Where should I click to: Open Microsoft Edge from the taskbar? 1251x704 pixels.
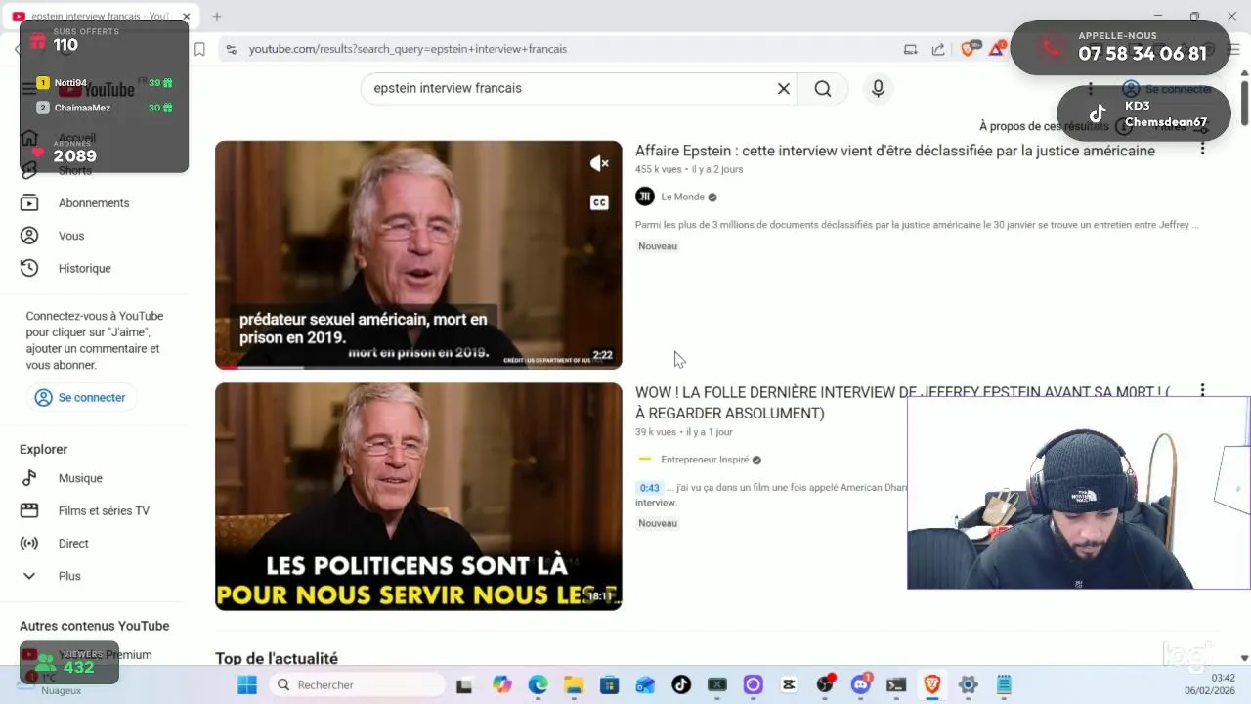(x=539, y=684)
